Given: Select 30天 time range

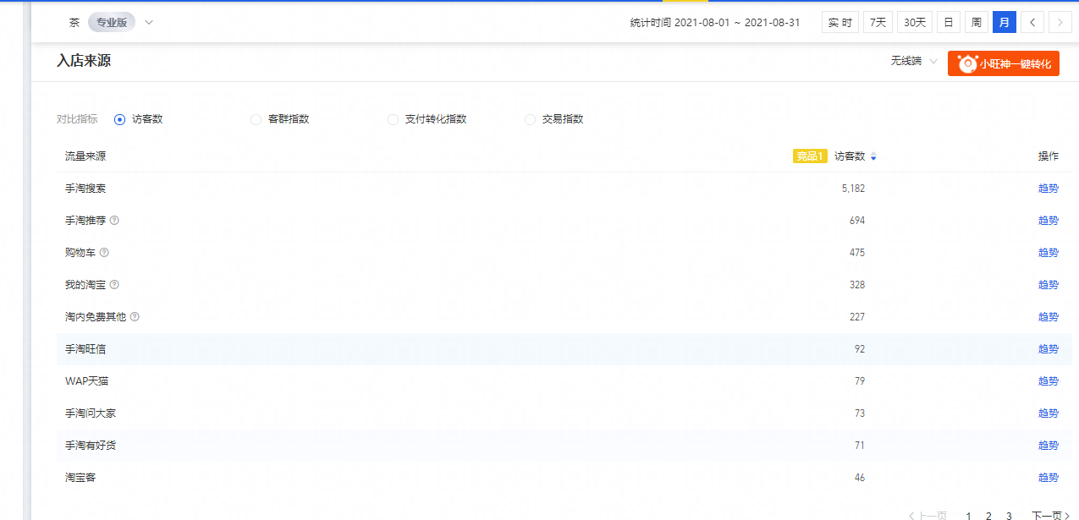Looking at the screenshot, I should pyautogui.click(x=914, y=23).
